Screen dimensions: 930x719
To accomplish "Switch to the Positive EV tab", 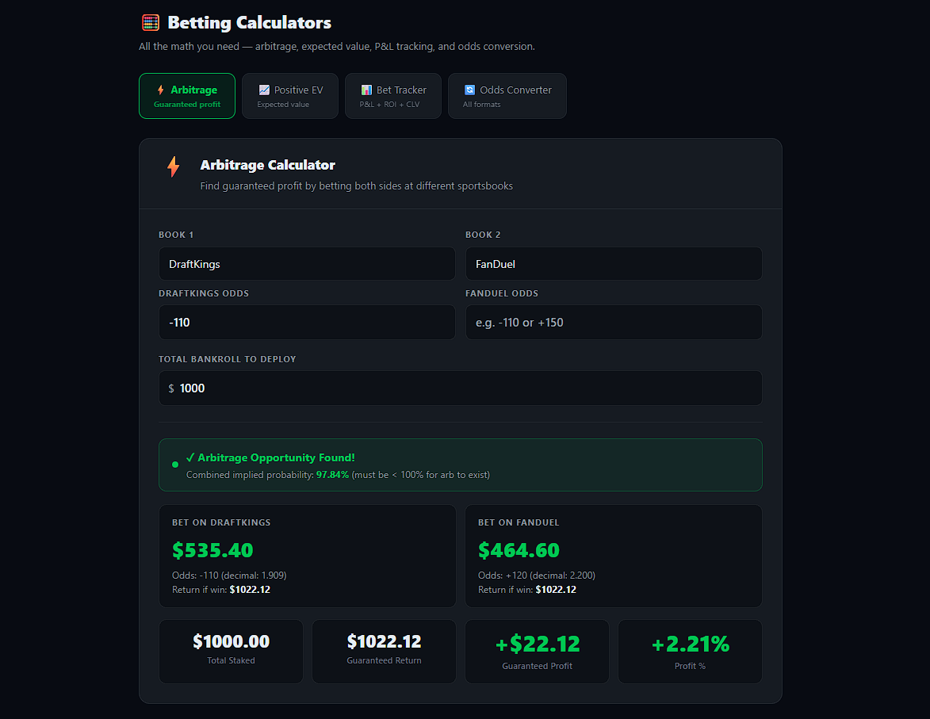I will click(x=290, y=96).
